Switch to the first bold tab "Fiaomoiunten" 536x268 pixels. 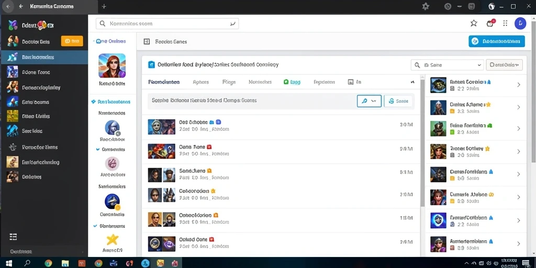coord(164,82)
